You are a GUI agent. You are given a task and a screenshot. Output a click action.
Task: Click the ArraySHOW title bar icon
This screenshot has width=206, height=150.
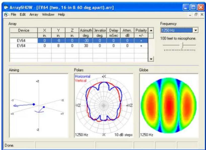click(x=6, y=7)
